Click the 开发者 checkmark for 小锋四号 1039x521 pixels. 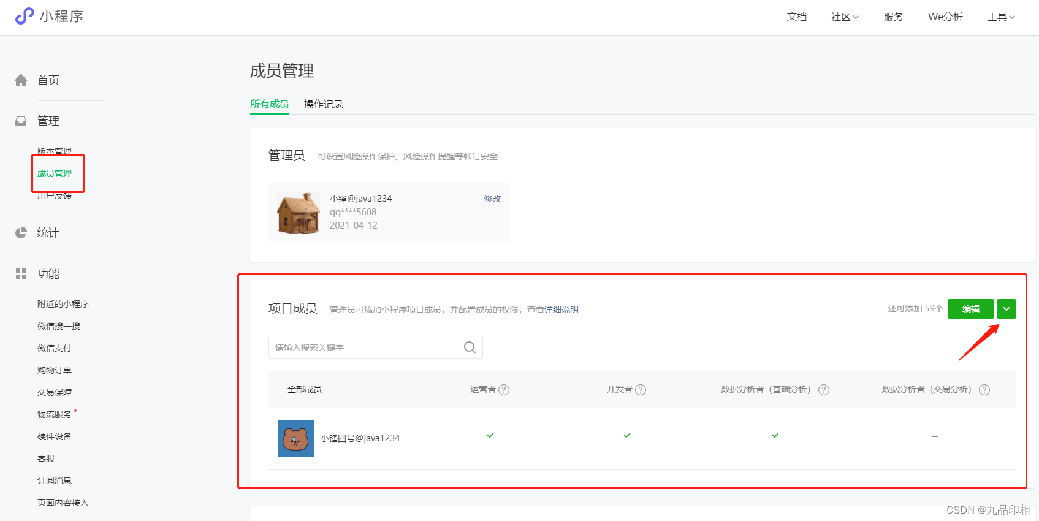pos(627,436)
